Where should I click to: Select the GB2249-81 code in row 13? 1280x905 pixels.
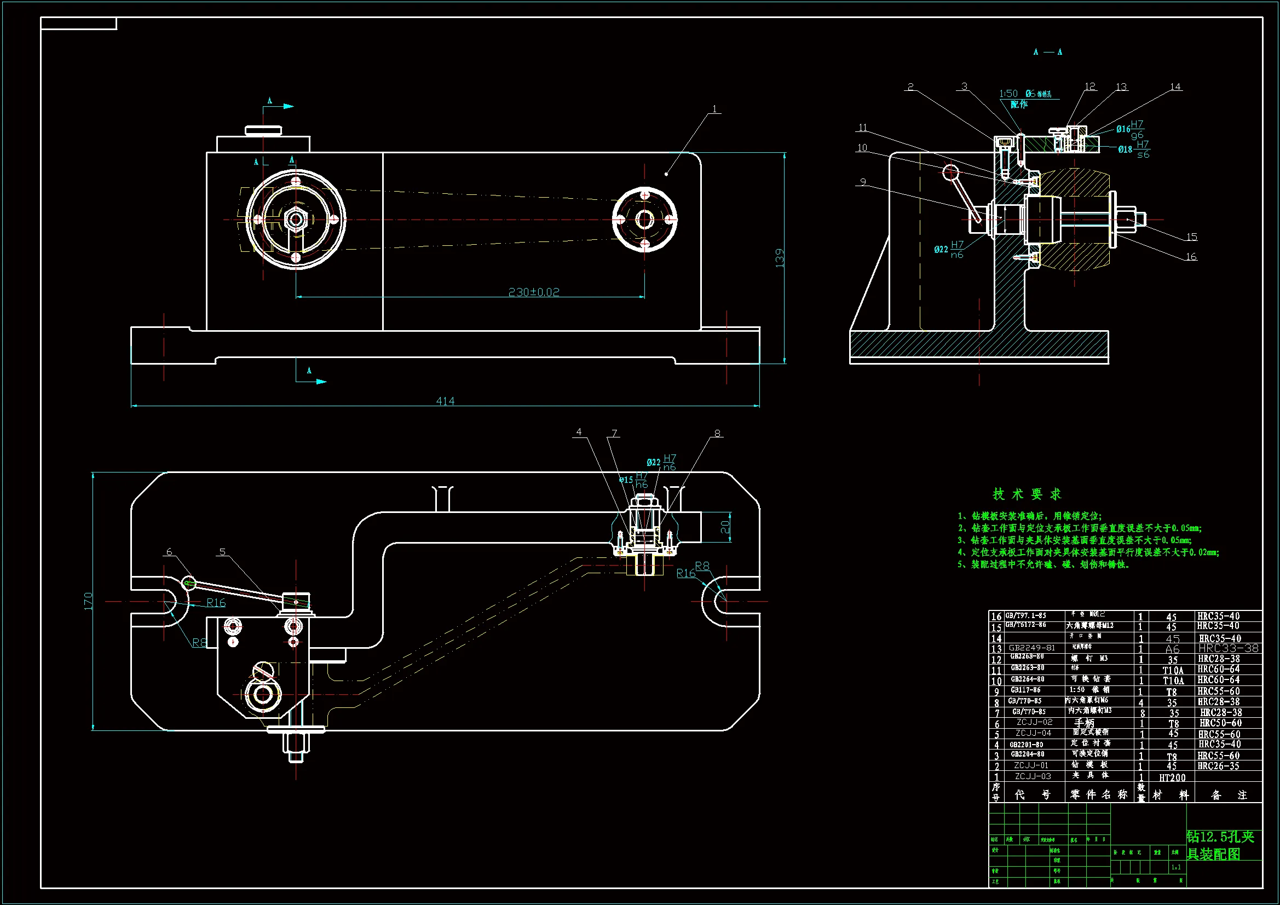tap(1032, 648)
